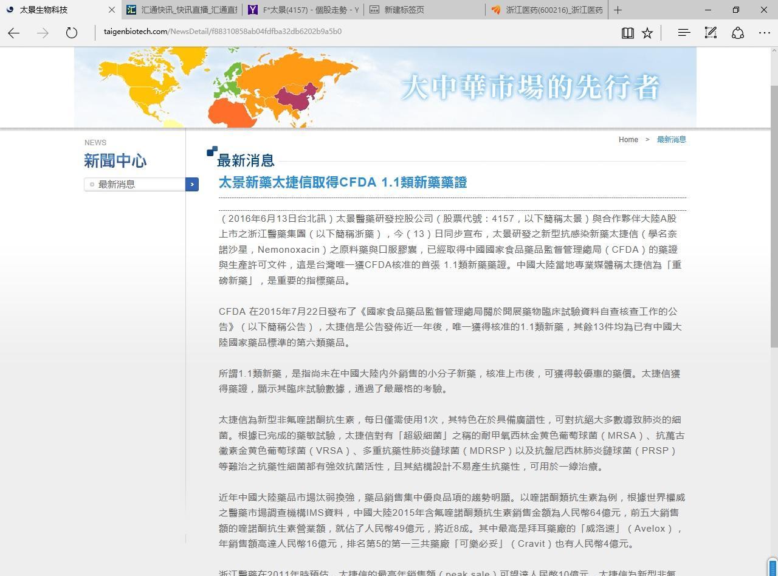778x576 pixels.
Task: Add page to favorites with star icon
Action: [647, 33]
